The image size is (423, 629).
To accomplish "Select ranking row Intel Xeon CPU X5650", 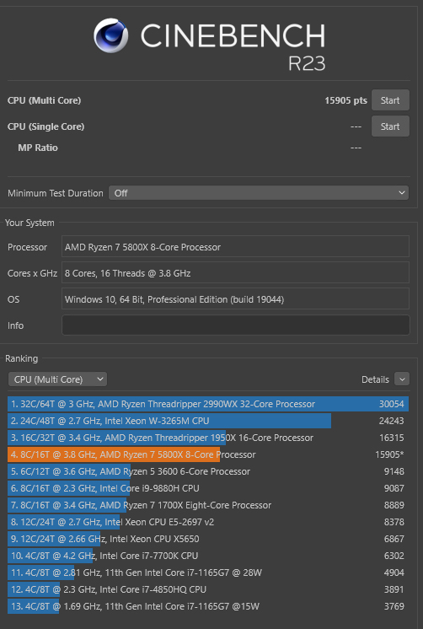I will (208, 539).
